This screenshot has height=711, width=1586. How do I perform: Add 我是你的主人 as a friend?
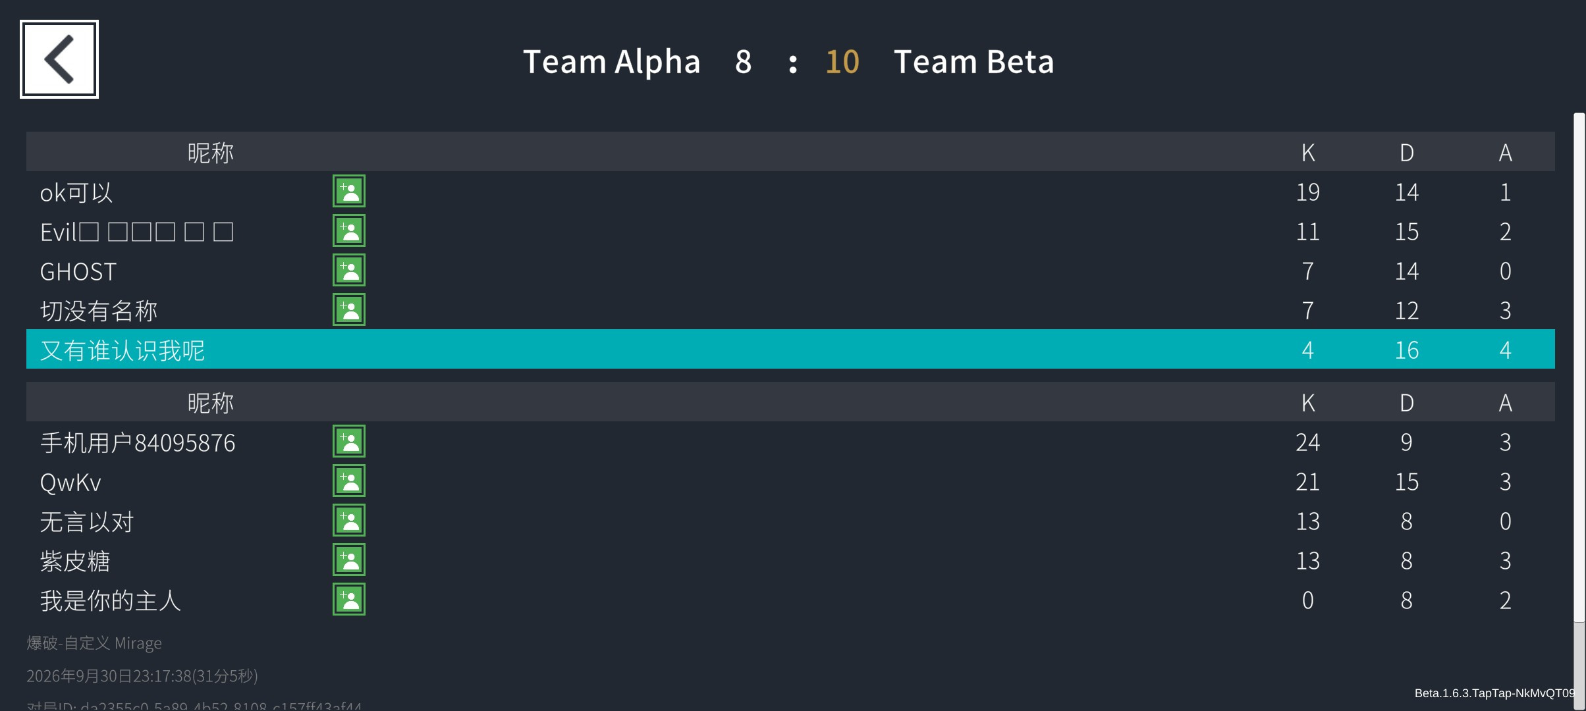tap(349, 599)
